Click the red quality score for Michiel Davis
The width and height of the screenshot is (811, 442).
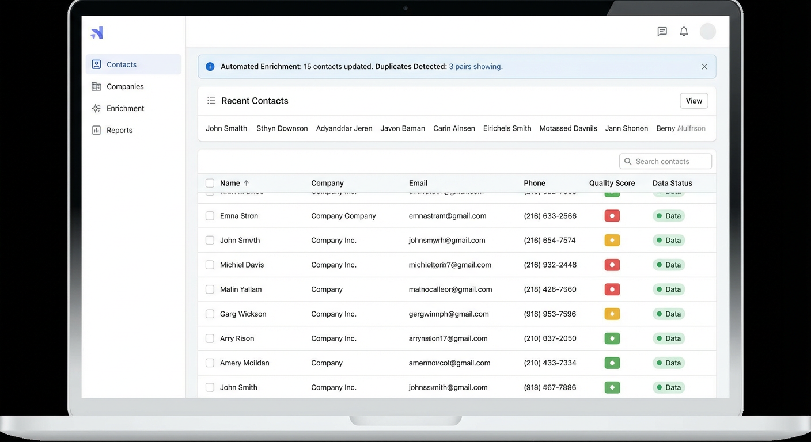tap(612, 265)
